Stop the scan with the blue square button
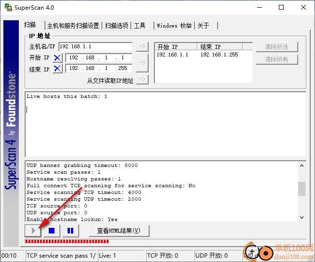315x262 pixels. point(52,231)
